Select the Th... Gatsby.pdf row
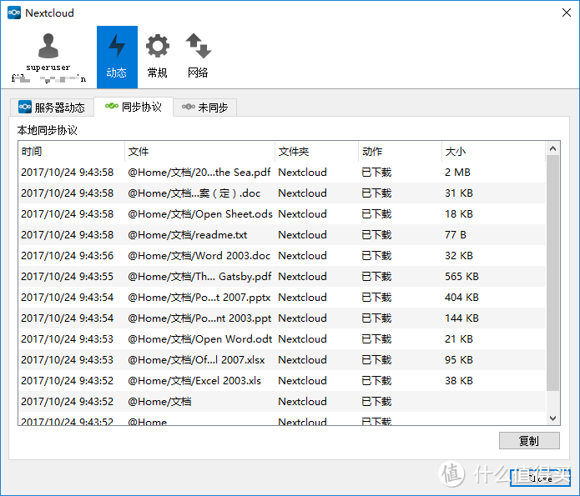This screenshot has width=580, height=496. point(282,277)
